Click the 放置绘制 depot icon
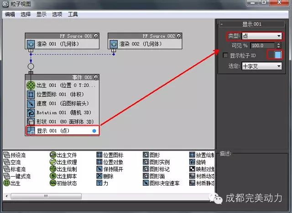Image resolution: width=292 pixels, height=213 pixels. (192, 155)
